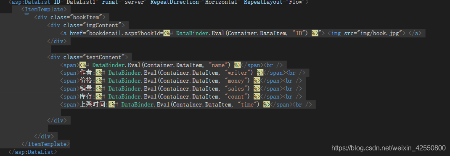Image resolution: width=450 pixels, height=156 pixels.
Task: Click the closing /ItemTemplate tag
Action: tap(45, 144)
